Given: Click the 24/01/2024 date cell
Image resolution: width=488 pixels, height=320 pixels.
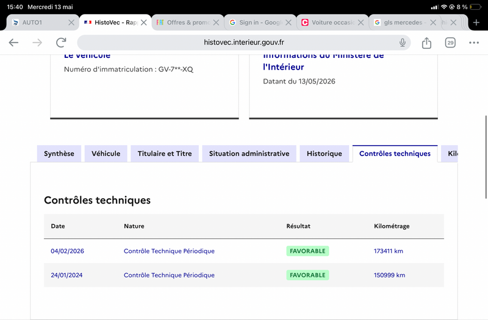Looking at the screenshot, I should [66, 276].
